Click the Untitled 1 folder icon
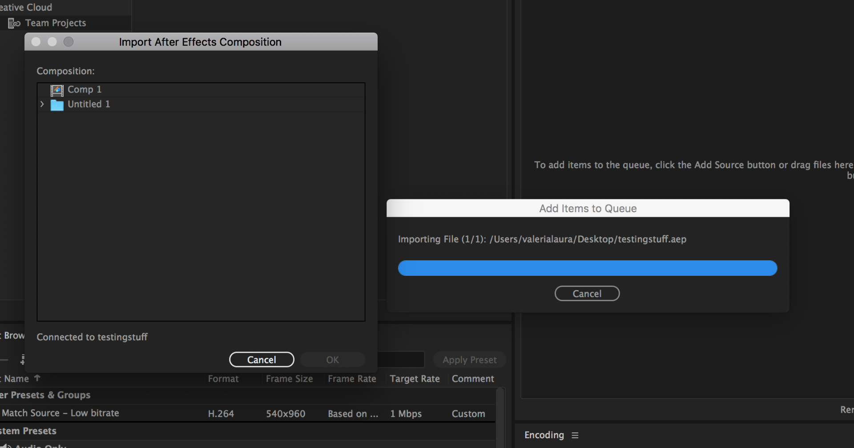The image size is (854, 448). (x=57, y=105)
